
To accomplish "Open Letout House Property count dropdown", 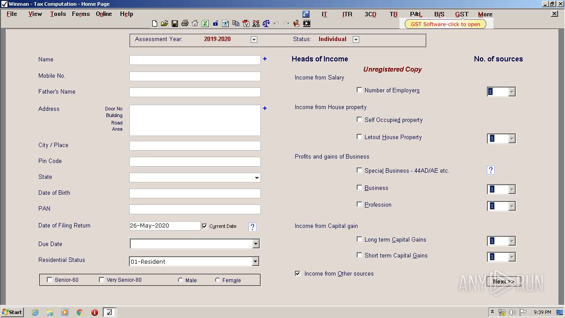I will (512, 139).
